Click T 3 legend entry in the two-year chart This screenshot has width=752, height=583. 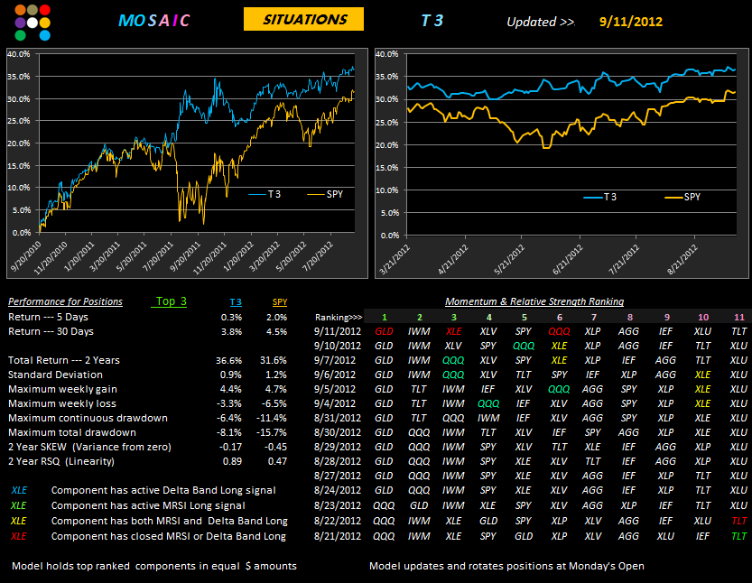[x=265, y=194]
